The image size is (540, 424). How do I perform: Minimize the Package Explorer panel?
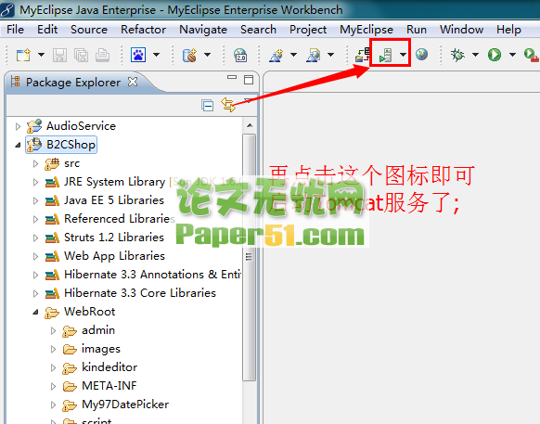[x=232, y=78]
